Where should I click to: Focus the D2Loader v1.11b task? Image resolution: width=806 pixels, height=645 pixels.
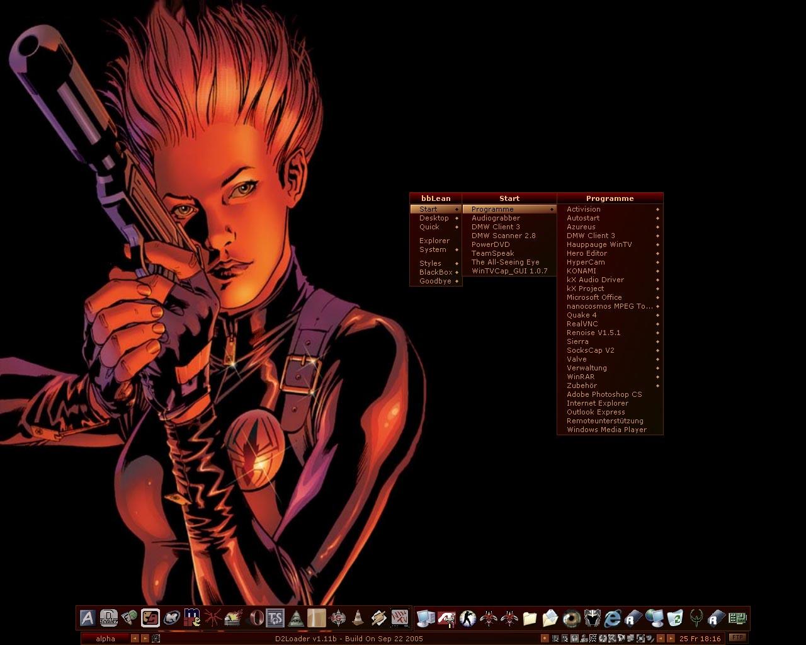(x=349, y=638)
